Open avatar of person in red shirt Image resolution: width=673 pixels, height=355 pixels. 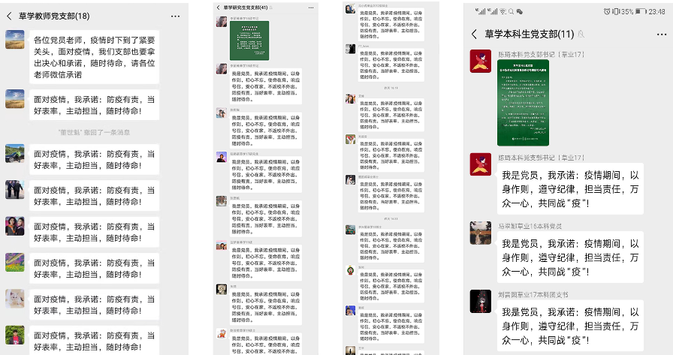14,335
